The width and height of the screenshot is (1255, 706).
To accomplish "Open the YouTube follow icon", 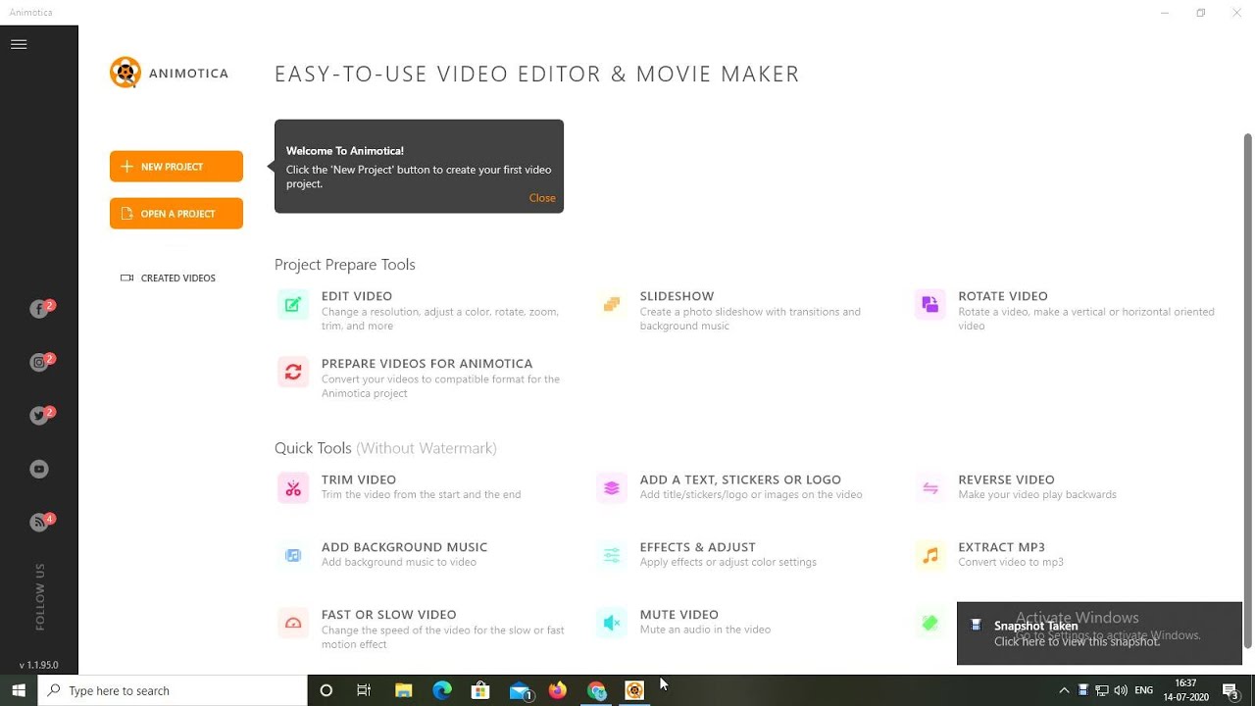I will (39, 470).
